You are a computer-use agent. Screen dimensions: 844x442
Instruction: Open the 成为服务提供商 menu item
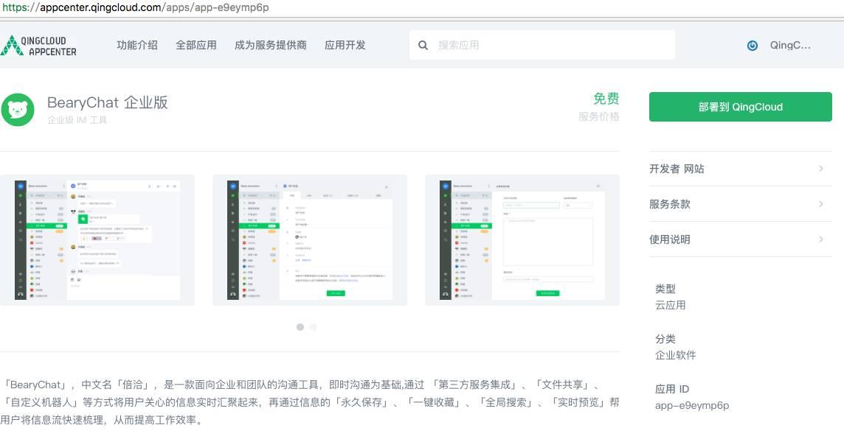point(270,45)
